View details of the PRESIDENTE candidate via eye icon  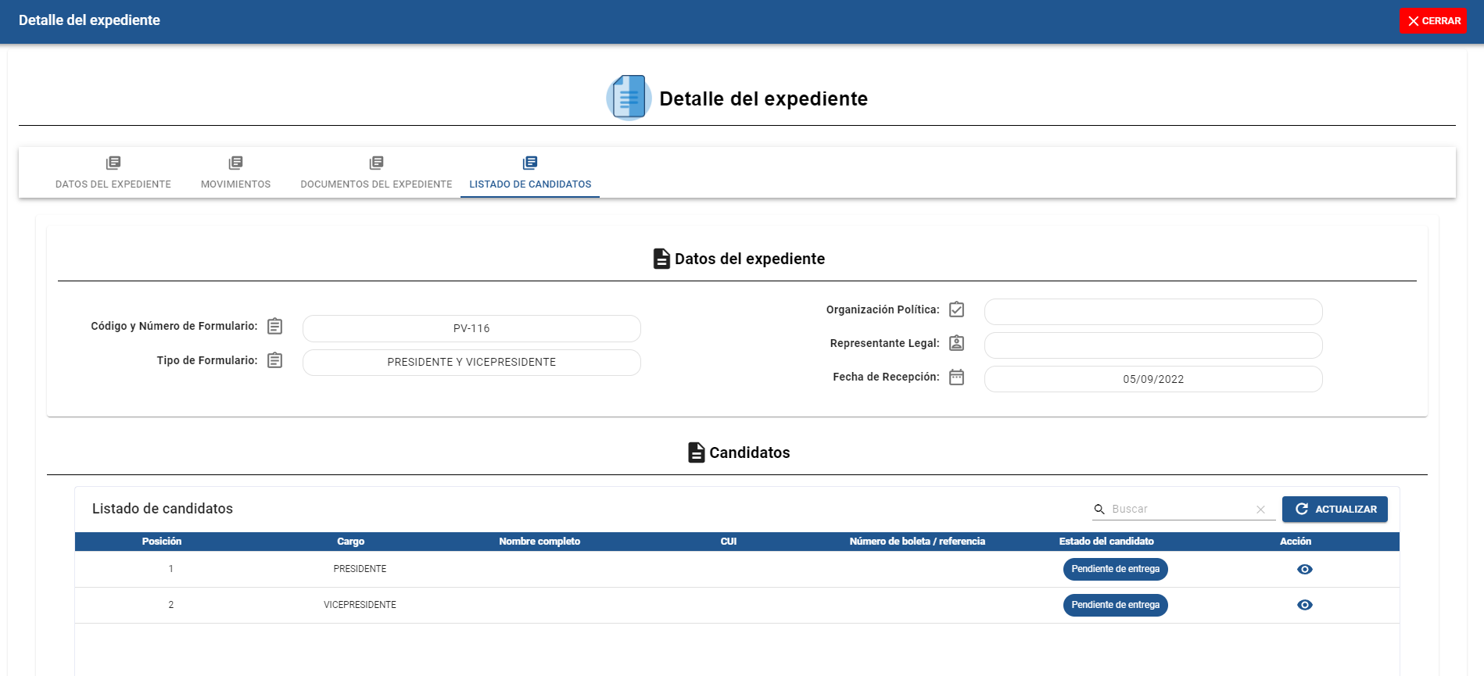1304,570
